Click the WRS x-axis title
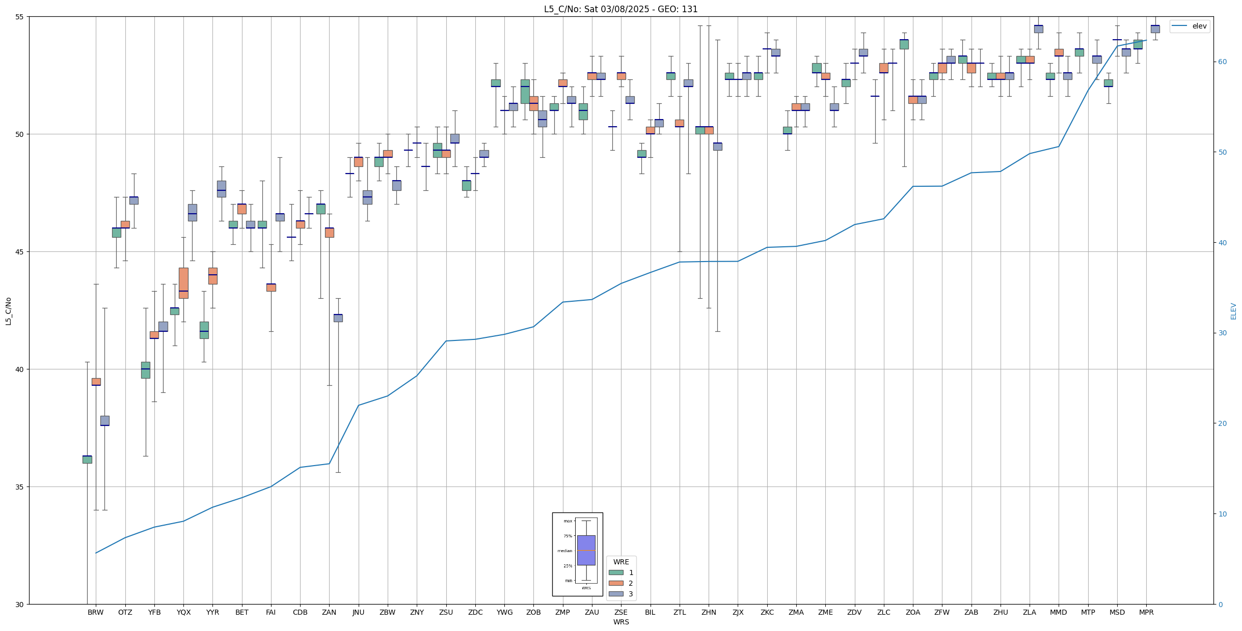The width and height of the screenshot is (1242, 631). click(620, 622)
